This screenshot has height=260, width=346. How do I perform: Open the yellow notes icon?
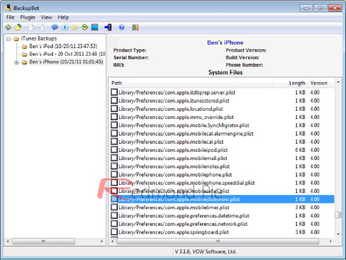click(75, 28)
